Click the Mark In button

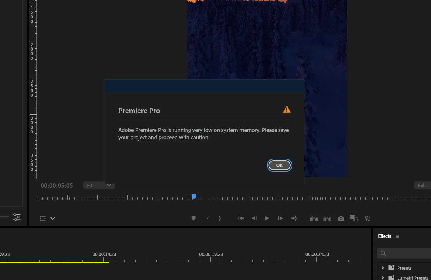pyautogui.click(x=208, y=218)
